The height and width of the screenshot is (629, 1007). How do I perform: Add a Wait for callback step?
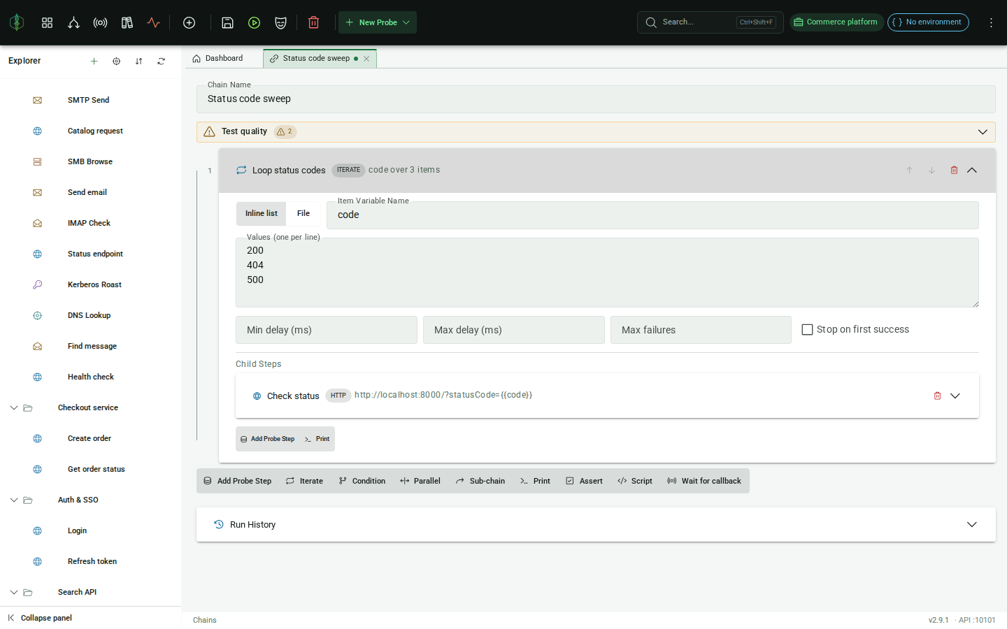click(x=704, y=481)
